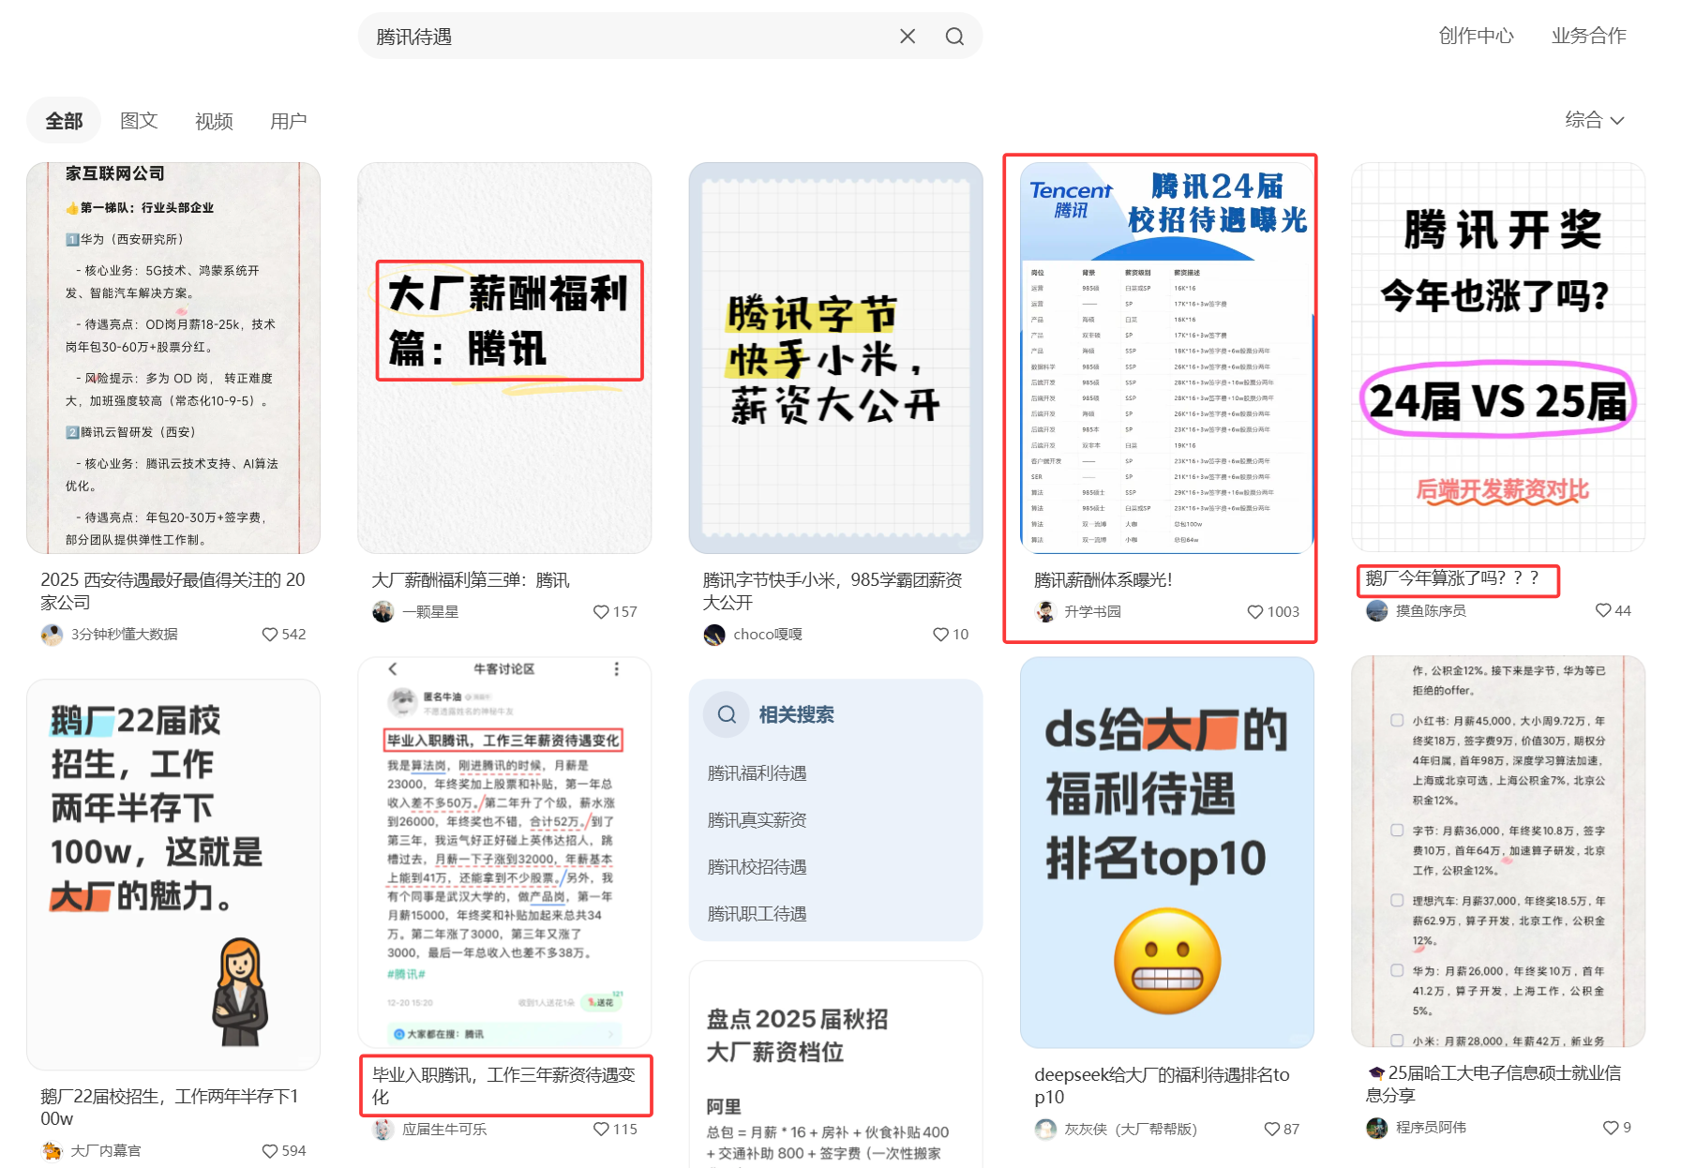Open the 鹅厂22届校招生 cover image
This screenshot has width=1696, height=1168.
point(173,875)
